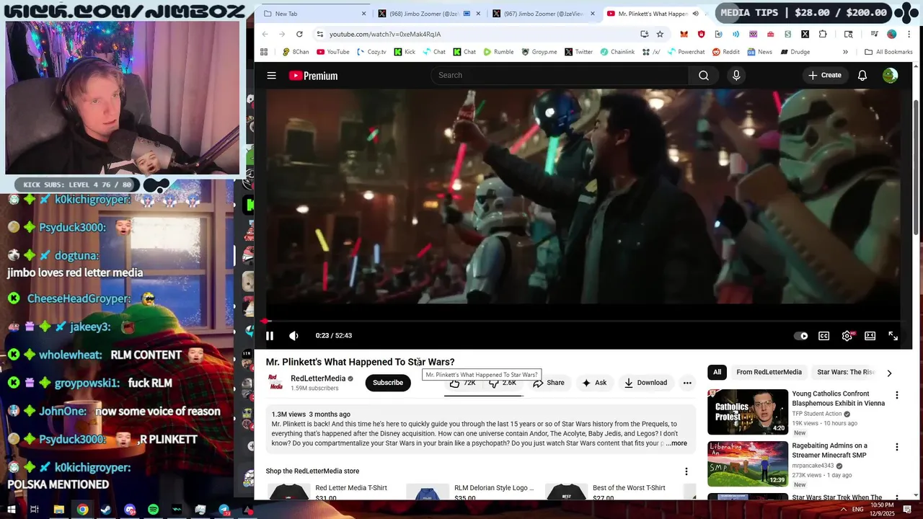Image resolution: width=923 pixels, height=519 pixels.
Task: Open the YouTube guide hamburger menu
Action: (271, 76)
